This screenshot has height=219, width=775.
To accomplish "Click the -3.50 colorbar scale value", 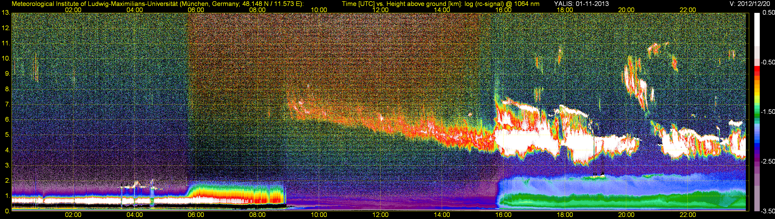I will click(x=767, y=211).
